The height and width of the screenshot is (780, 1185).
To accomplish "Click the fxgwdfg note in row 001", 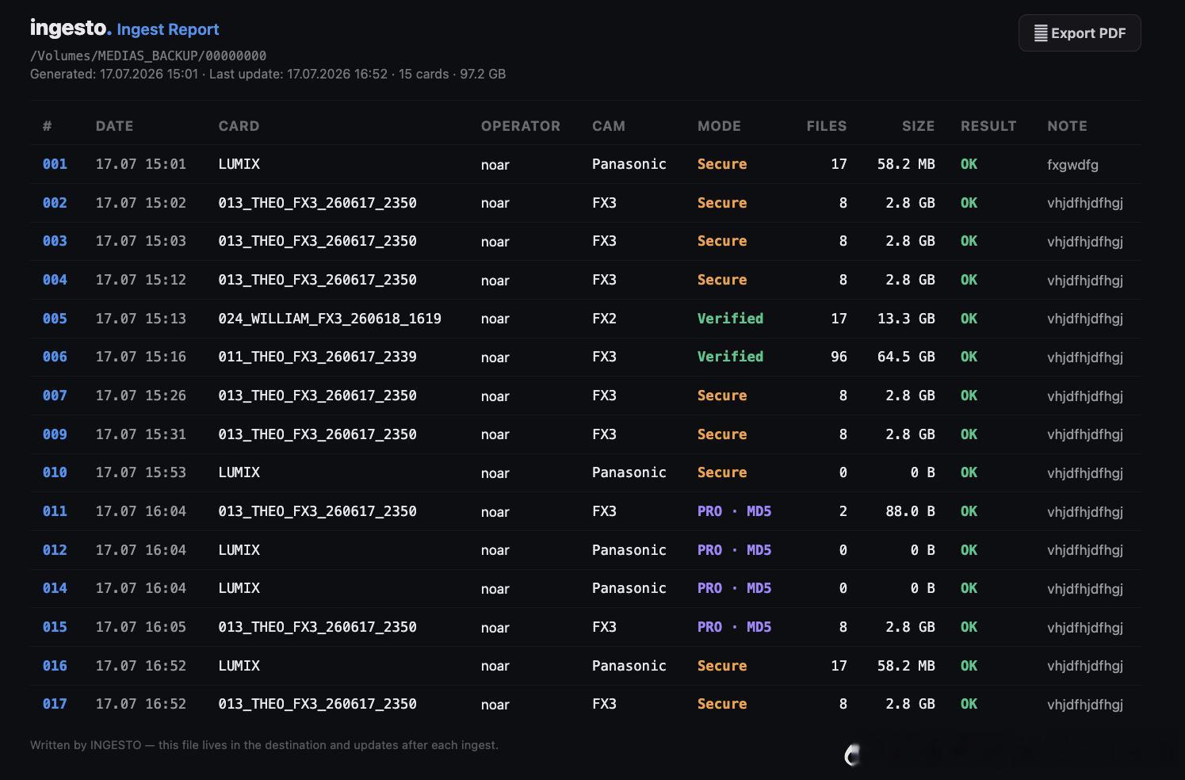I will (x=1072, y=165).
